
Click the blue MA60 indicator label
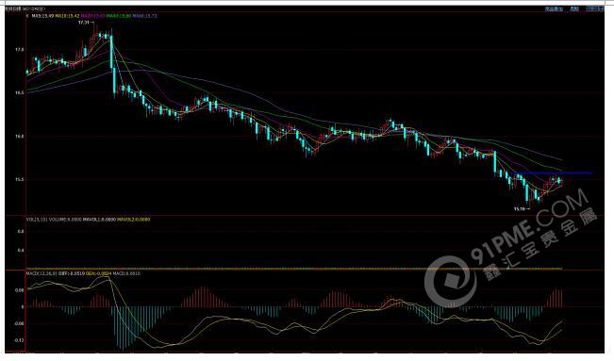[x=145, y=16]
